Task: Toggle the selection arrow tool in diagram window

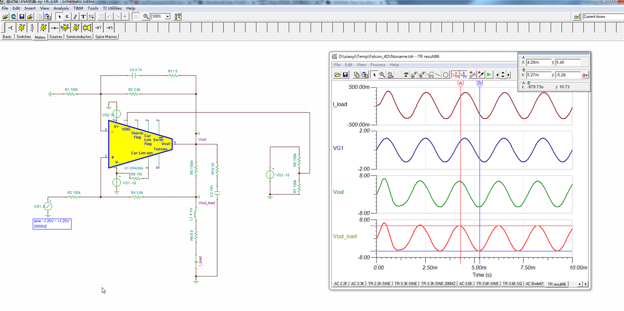Action: [x=374, y=75]
